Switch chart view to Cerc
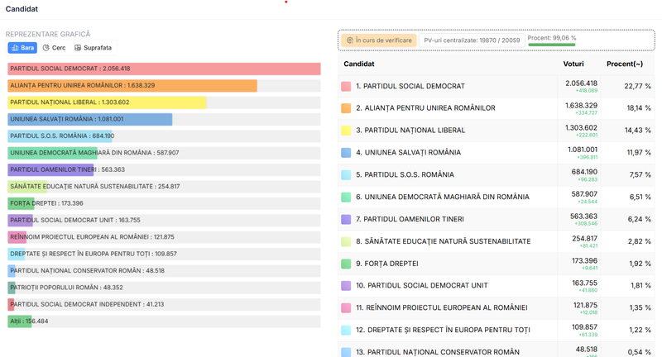Image resolution: width=662 pixels, height=357 pixels. coord(54,48)
